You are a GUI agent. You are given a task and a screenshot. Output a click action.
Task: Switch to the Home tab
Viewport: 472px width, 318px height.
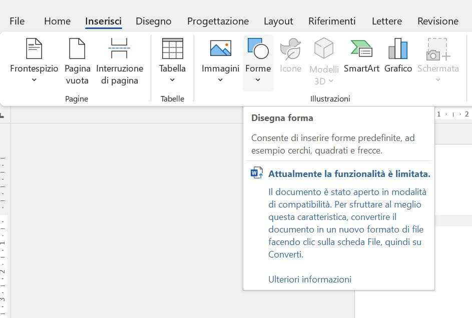tap(57, 21)
